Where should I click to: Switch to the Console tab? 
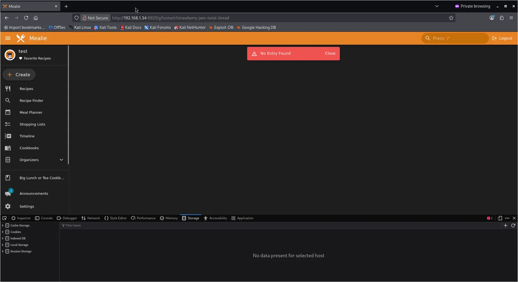(44, 218)
